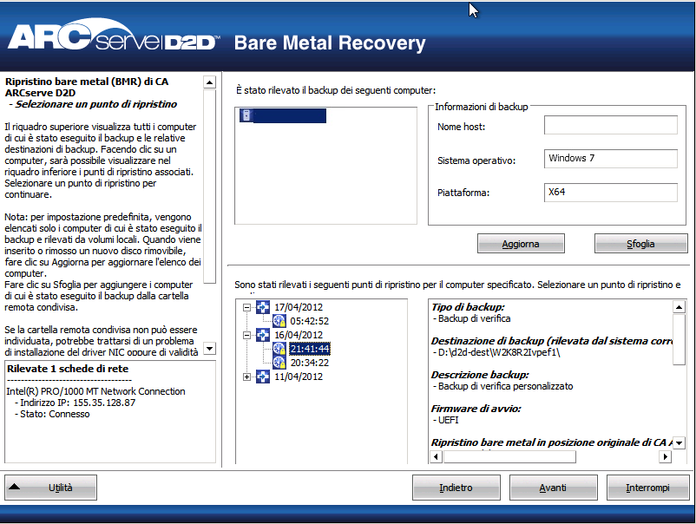This screenshot has height=524, width=696.
Task: Click backup details scroll up arrow
Action: click(680, 307)
